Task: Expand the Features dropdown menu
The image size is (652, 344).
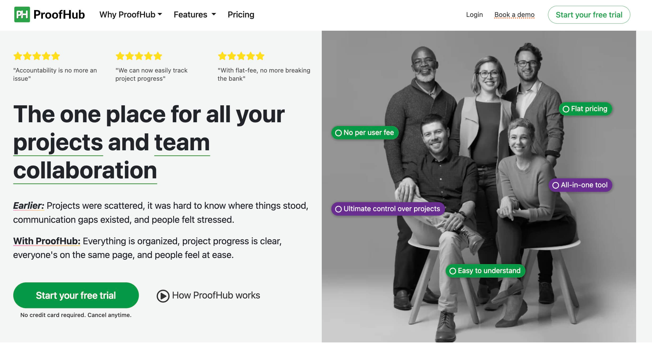Action: tap(195, 15)
